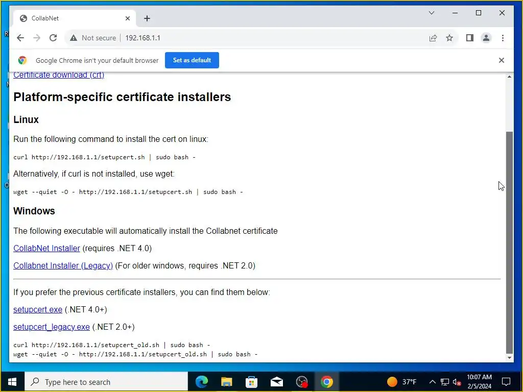
Task: Open the side panel icon
Action: point(470,38)
